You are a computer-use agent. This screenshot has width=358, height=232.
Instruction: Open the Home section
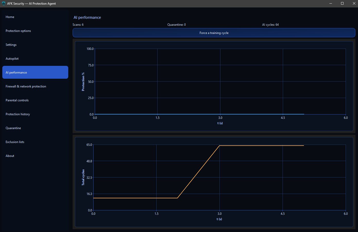click(x=10, y=17)
